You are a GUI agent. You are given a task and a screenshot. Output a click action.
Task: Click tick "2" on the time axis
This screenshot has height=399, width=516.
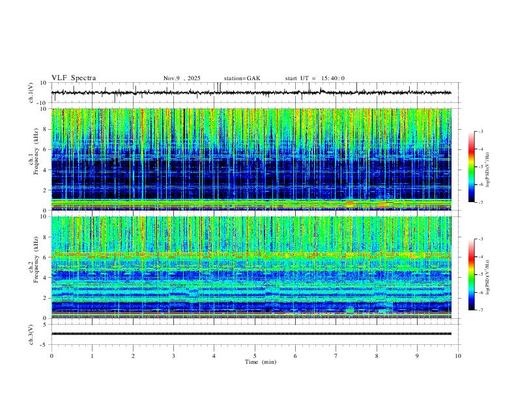[x=133, y=356]
